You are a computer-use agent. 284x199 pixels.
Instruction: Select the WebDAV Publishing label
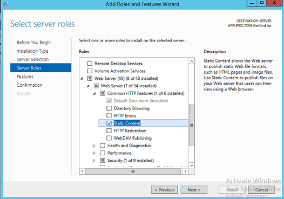point(133,138)
